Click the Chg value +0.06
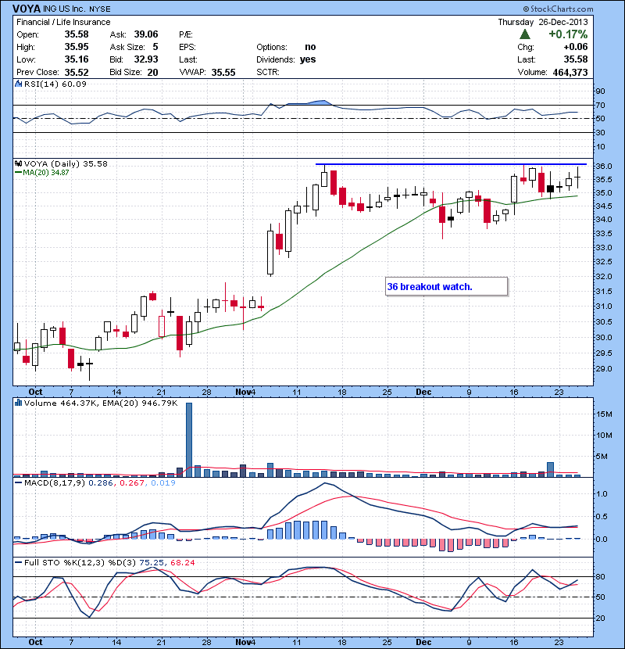 [575, 47]
